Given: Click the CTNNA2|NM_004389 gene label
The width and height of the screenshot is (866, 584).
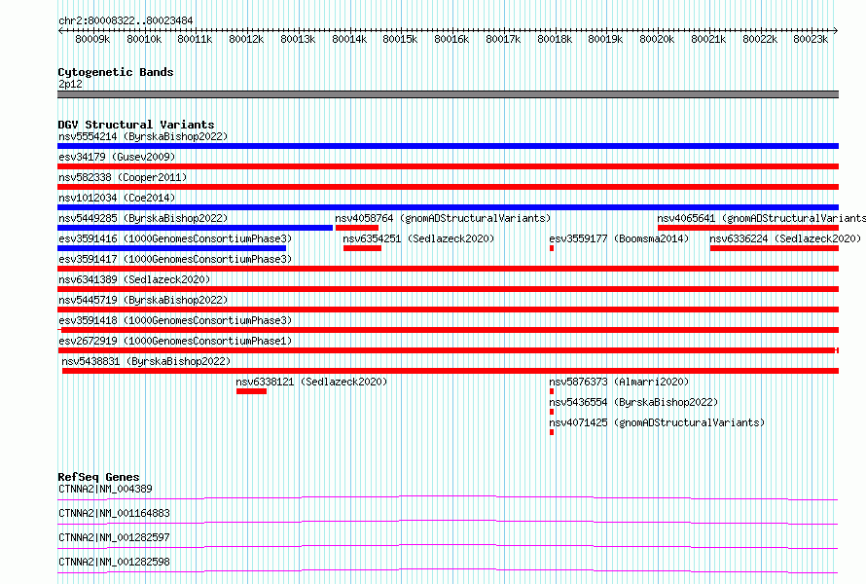Looking at the screenshot, I should point(105,489).
